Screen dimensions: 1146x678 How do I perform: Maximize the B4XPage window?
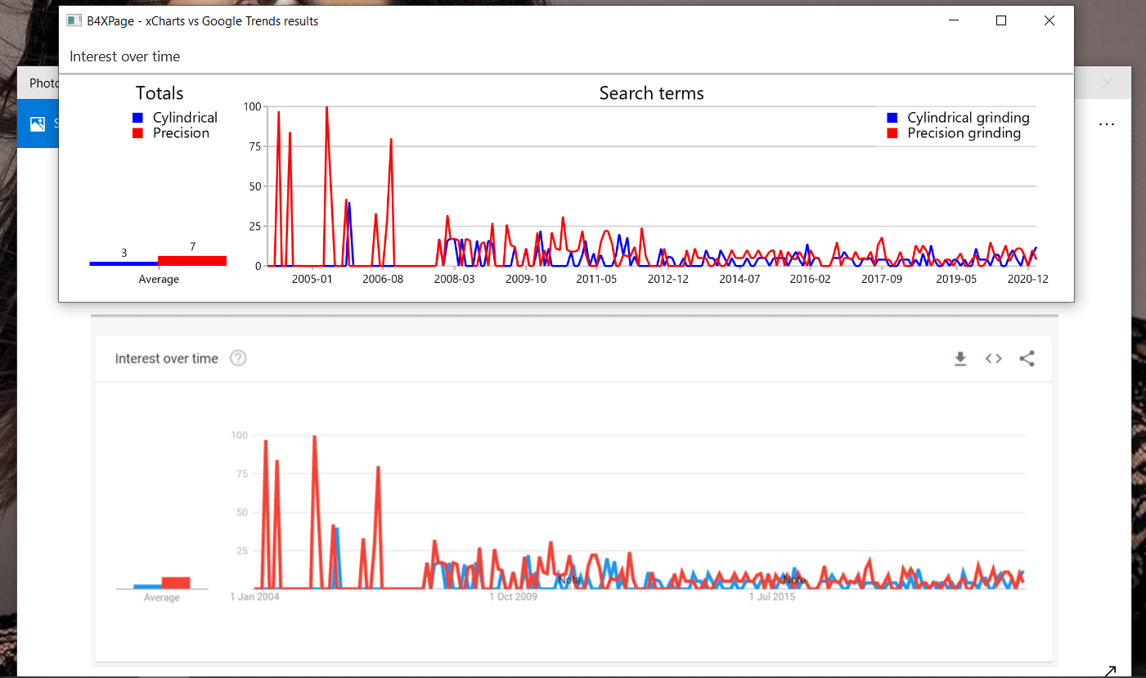tap(1001, 21)
